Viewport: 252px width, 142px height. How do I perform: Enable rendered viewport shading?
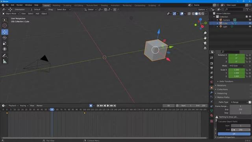(203, 14)
